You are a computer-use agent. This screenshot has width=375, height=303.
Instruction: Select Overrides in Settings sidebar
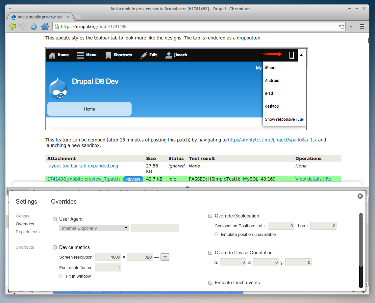pos(25,224)
